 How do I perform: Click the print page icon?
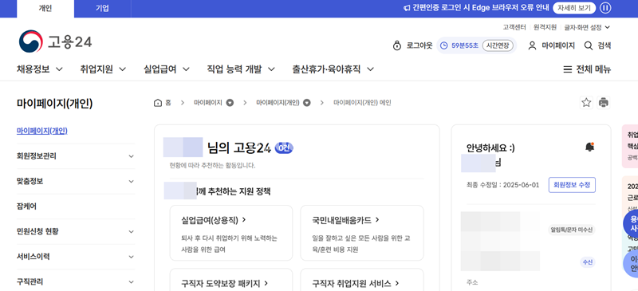(x=604, y=103)
